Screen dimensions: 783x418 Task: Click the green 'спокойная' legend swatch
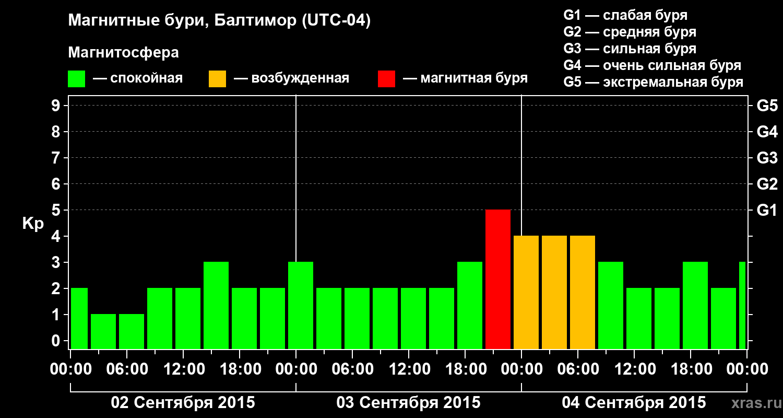[x=76, y=79]
